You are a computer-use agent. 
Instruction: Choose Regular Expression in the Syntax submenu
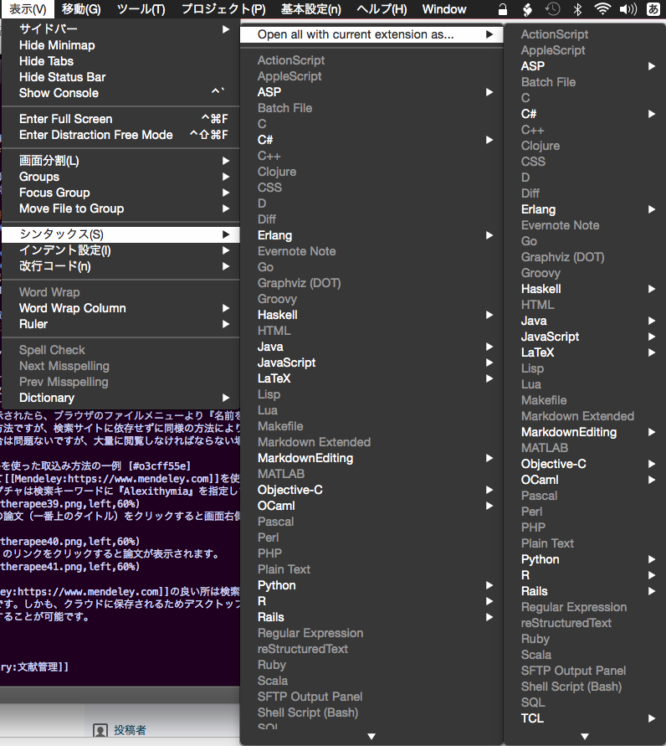pos(371,633)
